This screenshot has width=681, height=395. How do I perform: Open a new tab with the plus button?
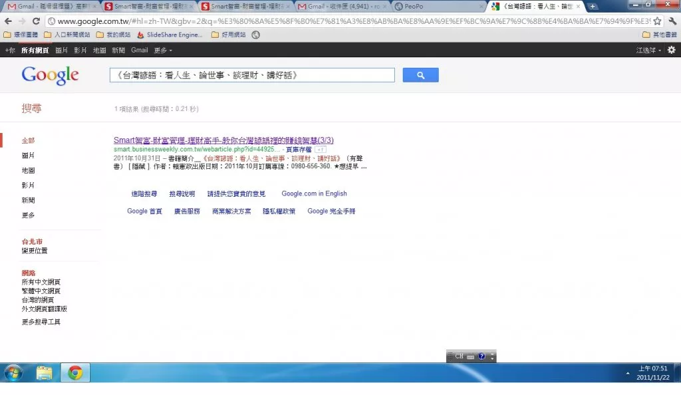click(593, 6)
